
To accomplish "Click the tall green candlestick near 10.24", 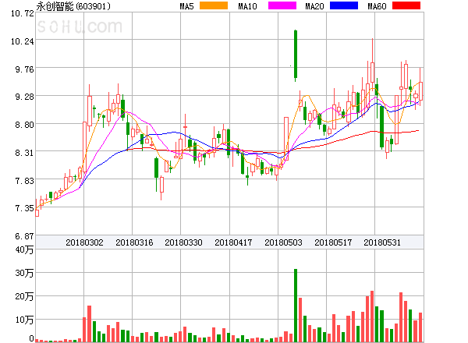I will [x=296, y=55].
